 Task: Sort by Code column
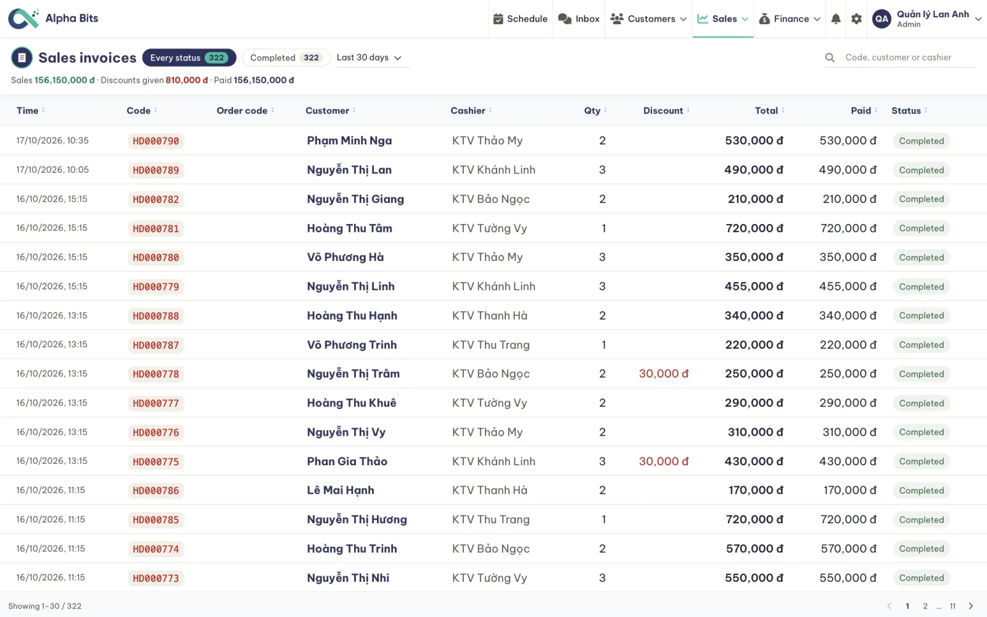point(142,110)
